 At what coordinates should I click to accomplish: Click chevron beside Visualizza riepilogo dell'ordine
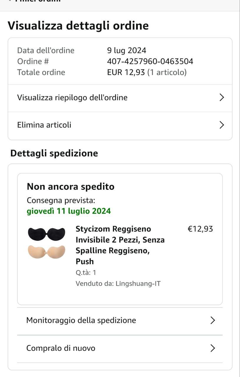pyautogui.click(x=222, y=97)
